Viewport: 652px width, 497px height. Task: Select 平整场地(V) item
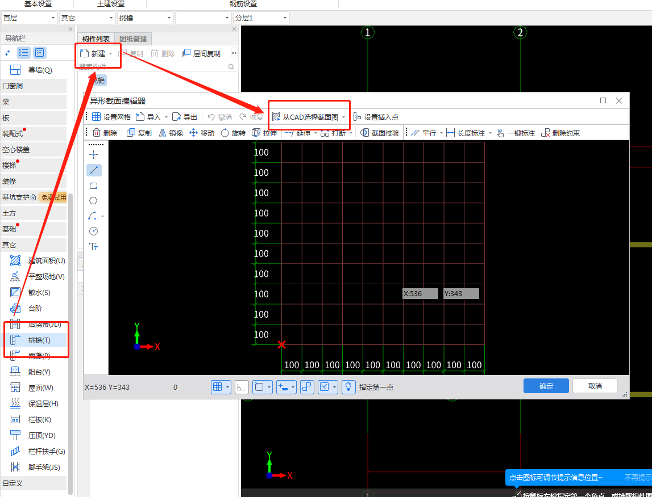click(38, 276)
